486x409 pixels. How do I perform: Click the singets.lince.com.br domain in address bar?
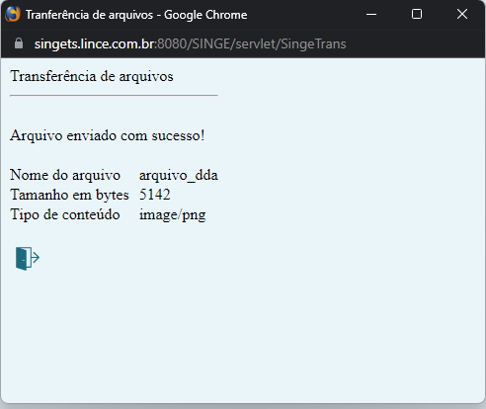point(94,44)
